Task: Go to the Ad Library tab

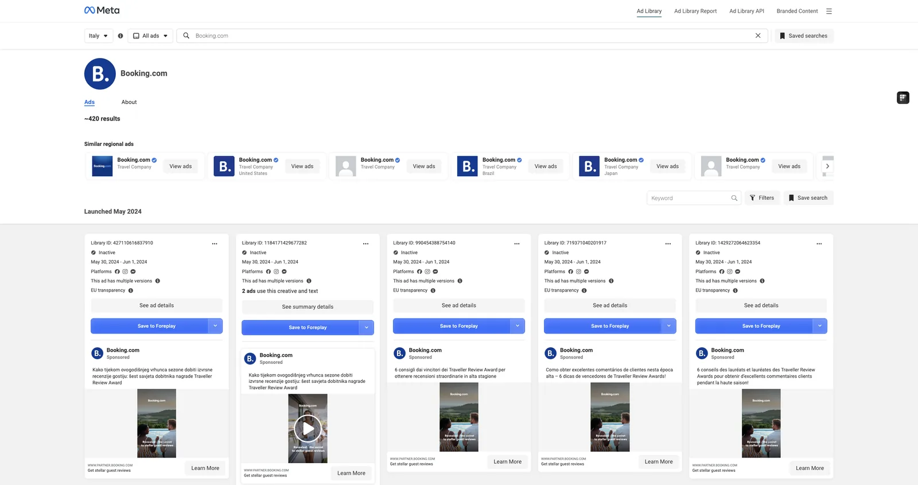Action: [649, 11]
